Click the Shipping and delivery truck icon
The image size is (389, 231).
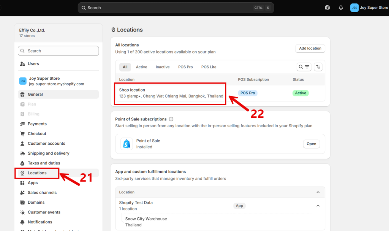22,153
